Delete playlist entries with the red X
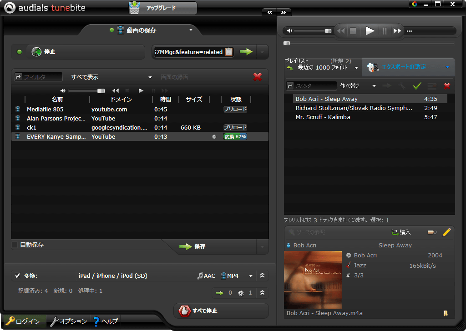Viewport: 466px width, 331px height. point(447,86)
